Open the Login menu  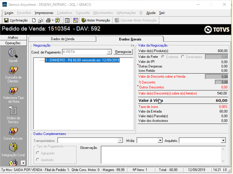point(9,13)
